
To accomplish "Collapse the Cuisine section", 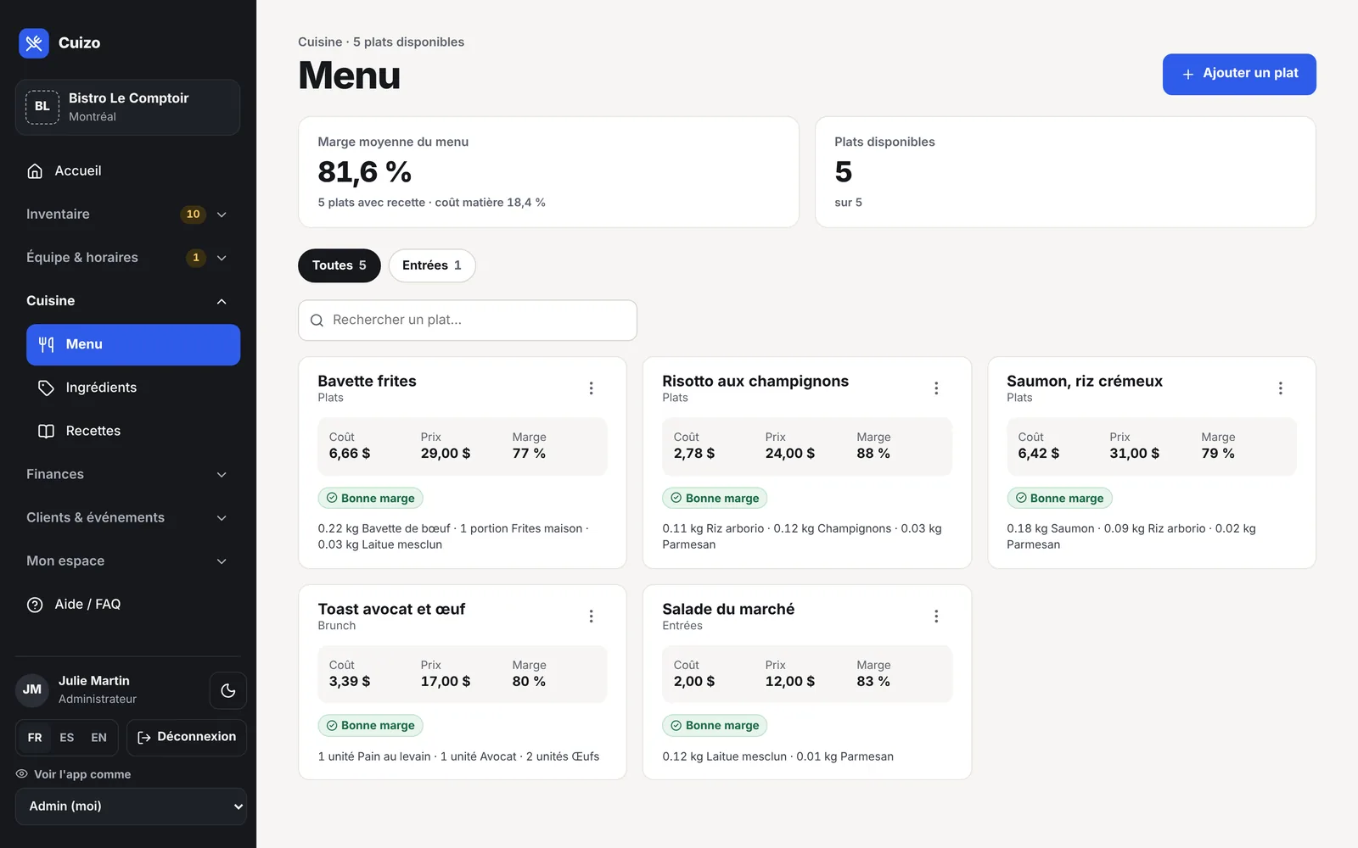I will (x=127, y=301).
